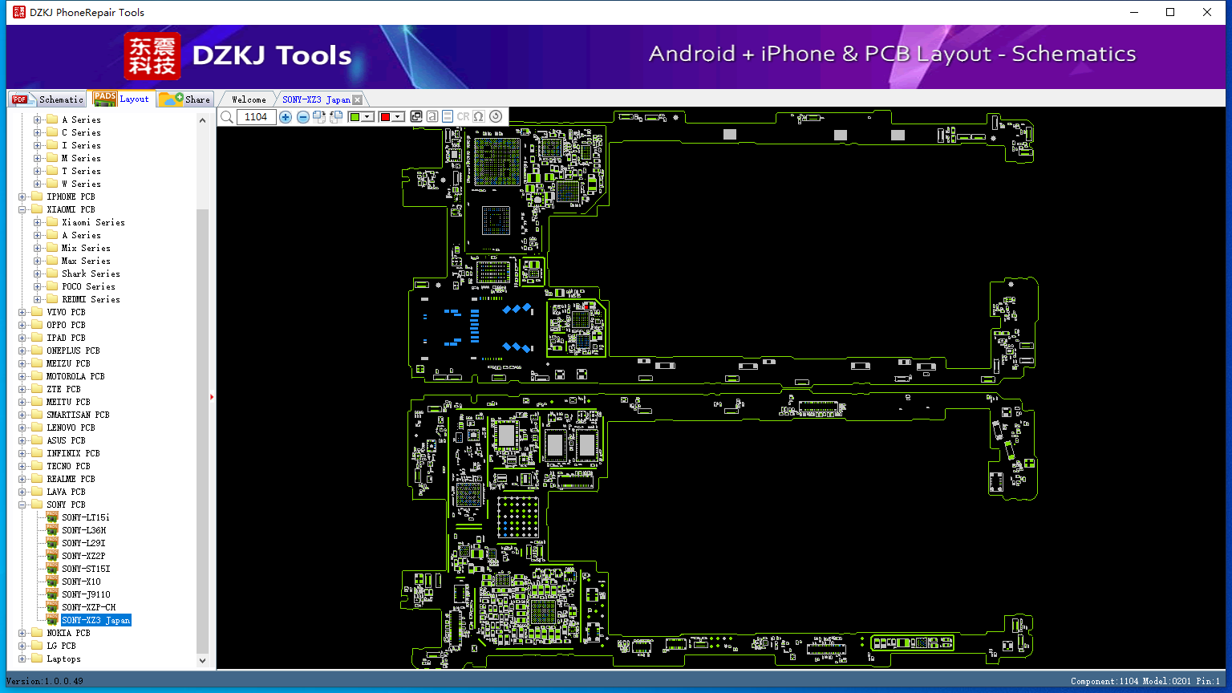The image size is (1232, 693).
Task: Open the Welcome document tab
Action: pos(249,99)
